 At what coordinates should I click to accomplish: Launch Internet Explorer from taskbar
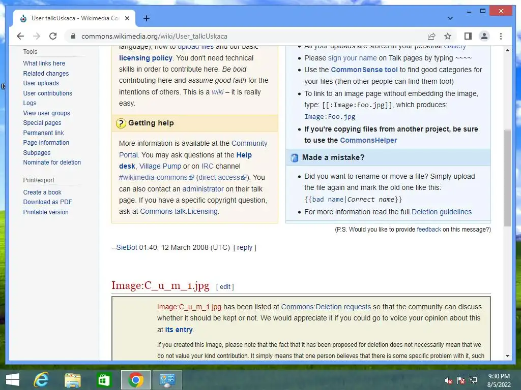[41, 380]
